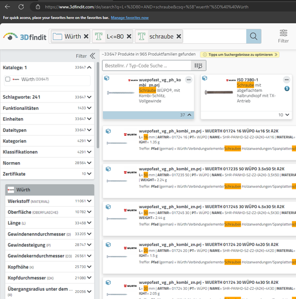Expand the Kopfdurchmesser (DK) attribute filter
Screen dimensions: 296x299
[89, 278]
